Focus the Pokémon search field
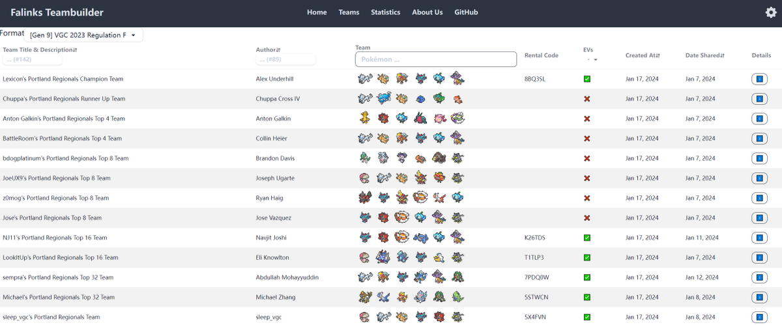This screenshot has height=325, width=782. coord(436,59)
